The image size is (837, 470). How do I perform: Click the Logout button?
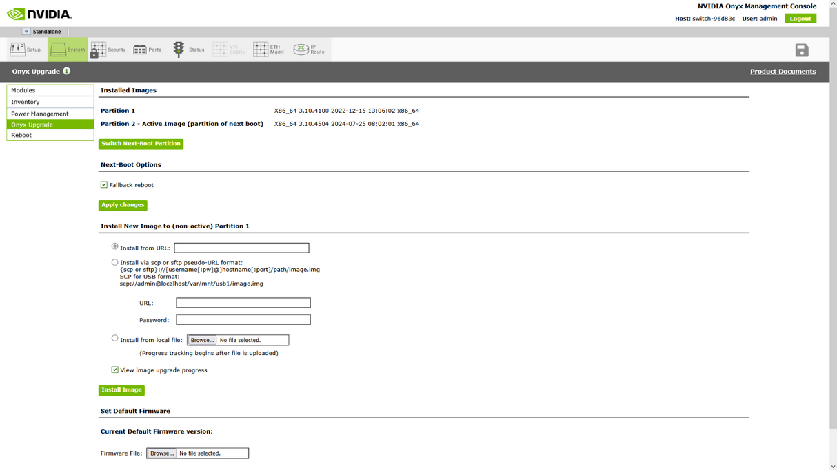[800, 19]
